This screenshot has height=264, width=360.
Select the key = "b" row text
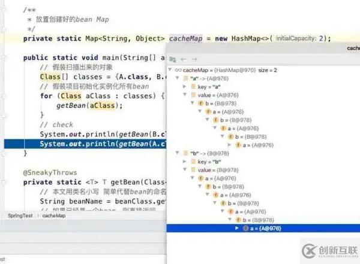(209, 162)
